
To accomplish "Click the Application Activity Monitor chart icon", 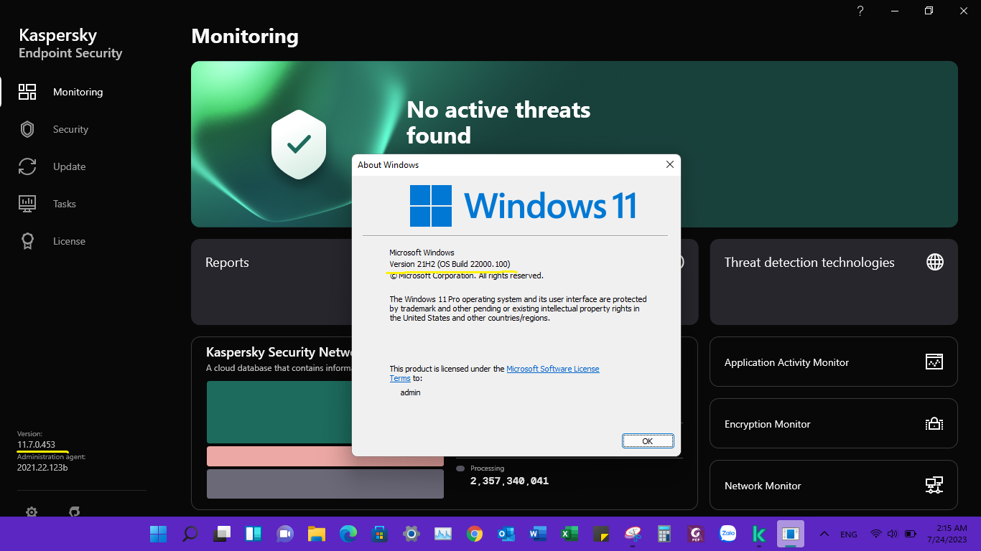I will tap(934, 362).
